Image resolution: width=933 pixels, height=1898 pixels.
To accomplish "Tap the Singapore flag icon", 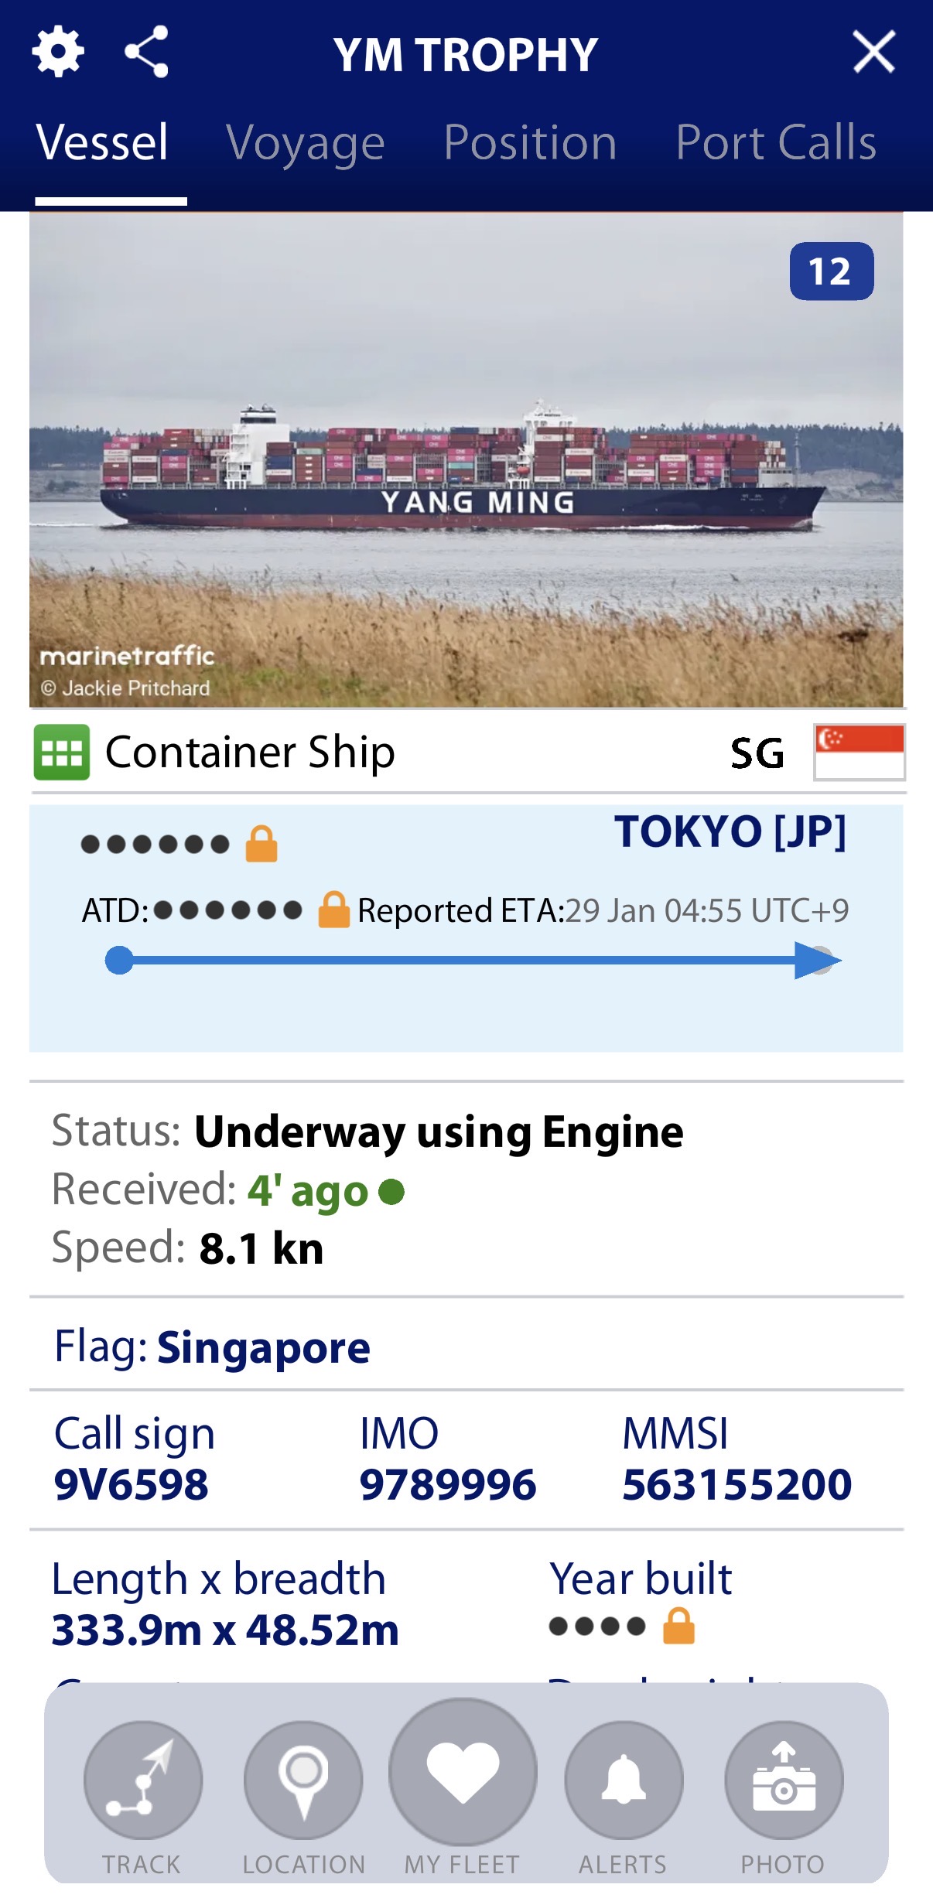I will coord(859,752).
